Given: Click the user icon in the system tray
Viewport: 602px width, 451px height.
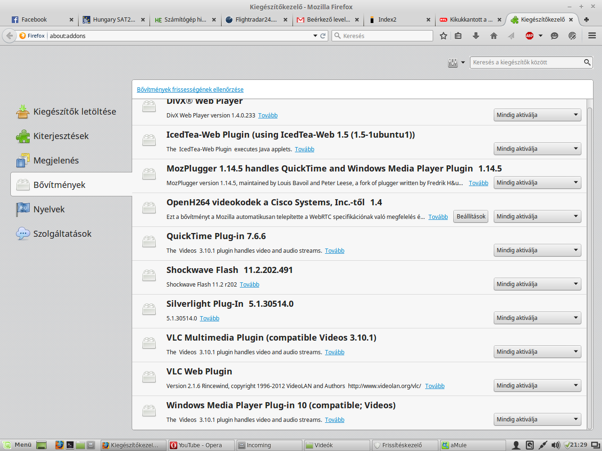Looking at the screenshot, I should point(516,445).
